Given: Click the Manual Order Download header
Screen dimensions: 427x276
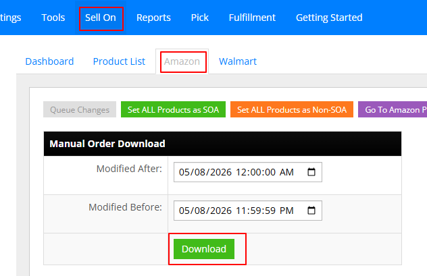Looking at the screenshot, I should pyautogui.click(x=222, y=144).
